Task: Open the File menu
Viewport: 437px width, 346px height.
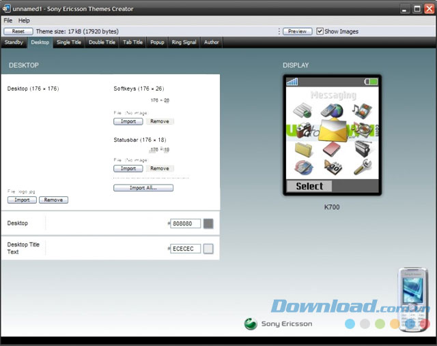Action: pos(8,20)
